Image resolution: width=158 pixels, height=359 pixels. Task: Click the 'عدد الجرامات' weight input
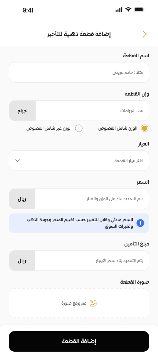(92, 111)
